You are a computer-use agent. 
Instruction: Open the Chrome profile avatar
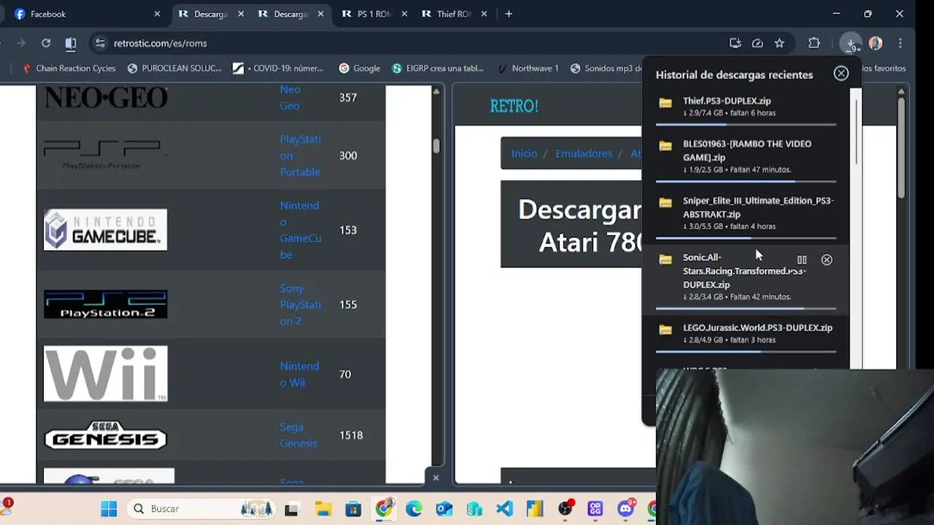876,44
